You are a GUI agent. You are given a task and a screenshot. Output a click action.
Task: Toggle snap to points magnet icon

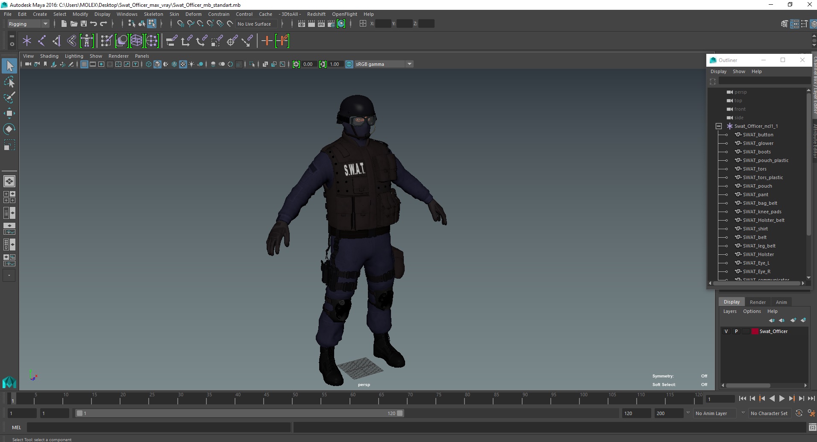pyautogui.click(x=200, y=24)
